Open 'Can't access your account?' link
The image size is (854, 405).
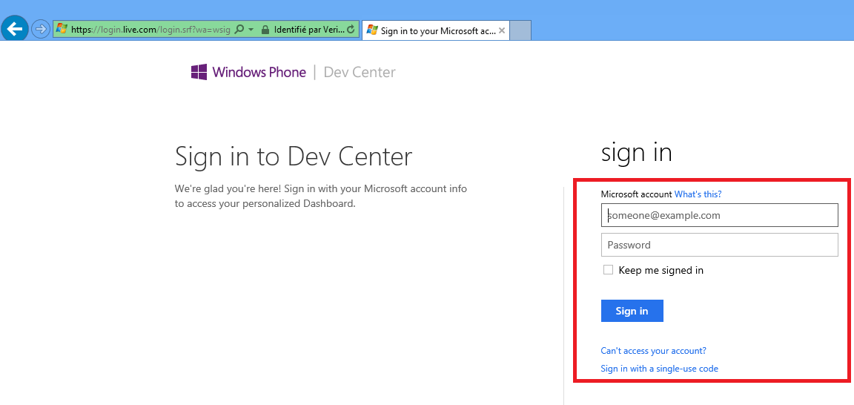(653, 351)
